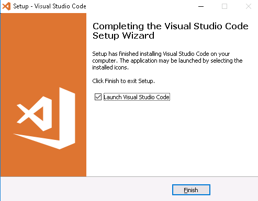Click the VS Code icon in title bar

tap(6, 6)
